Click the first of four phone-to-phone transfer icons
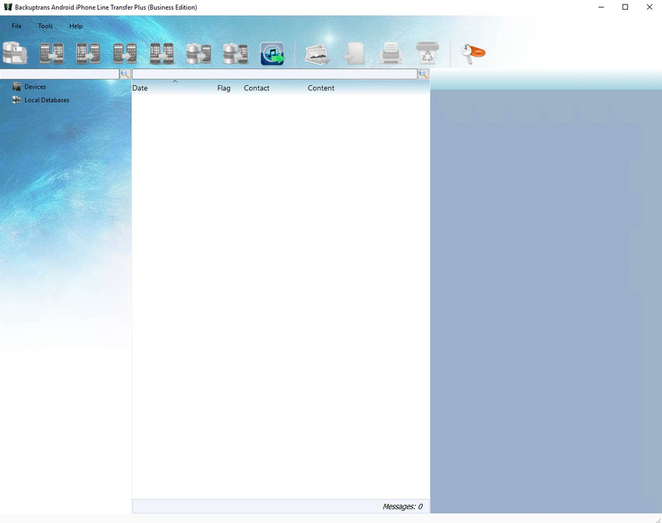Image resolution: width=662 pixels, height=523 pixels. coord(52,53)
